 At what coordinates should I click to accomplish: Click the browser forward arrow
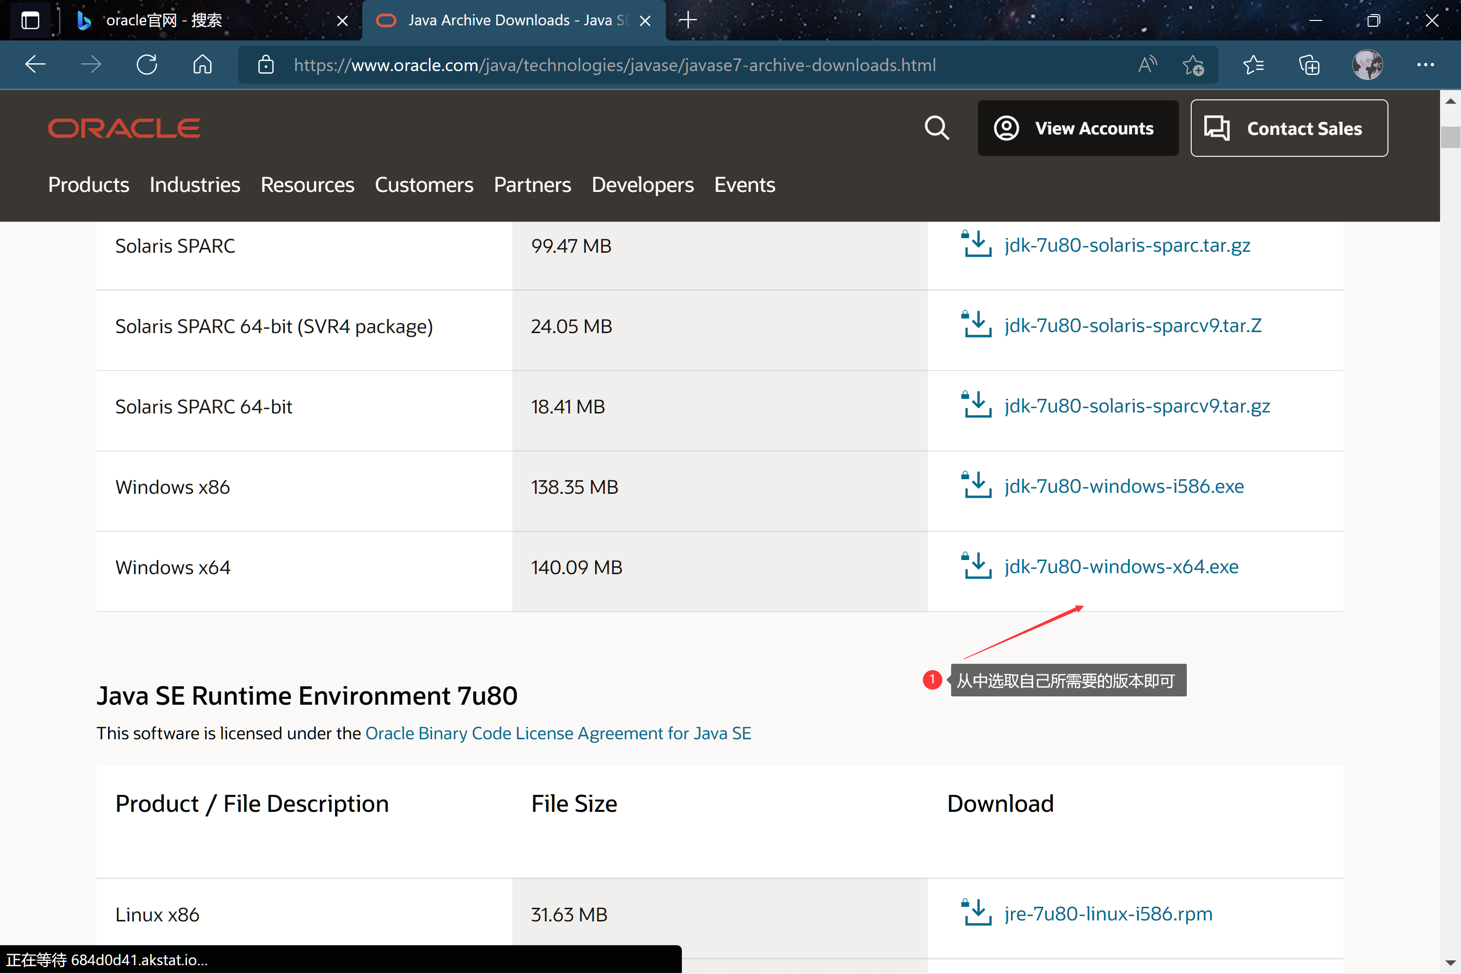(92, 65)
